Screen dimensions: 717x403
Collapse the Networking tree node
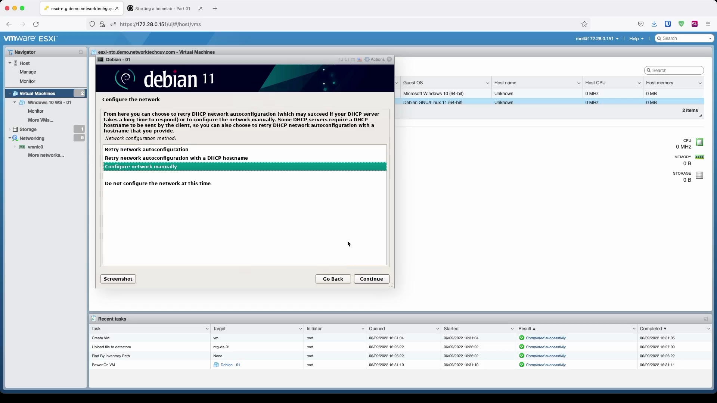pyautogui.click(x=10, y=138)
